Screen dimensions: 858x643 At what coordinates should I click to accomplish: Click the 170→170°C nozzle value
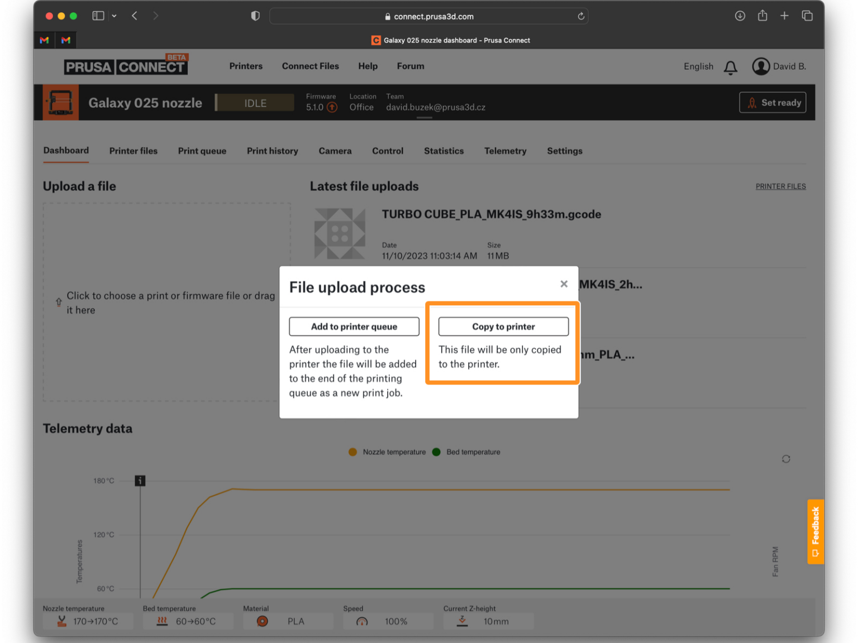pos(96,621)
